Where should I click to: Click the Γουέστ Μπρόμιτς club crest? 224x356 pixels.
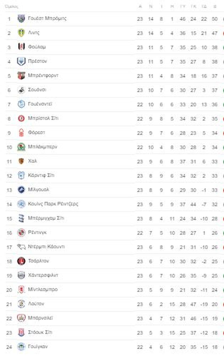pyautogui.click(x=21, y=19)
